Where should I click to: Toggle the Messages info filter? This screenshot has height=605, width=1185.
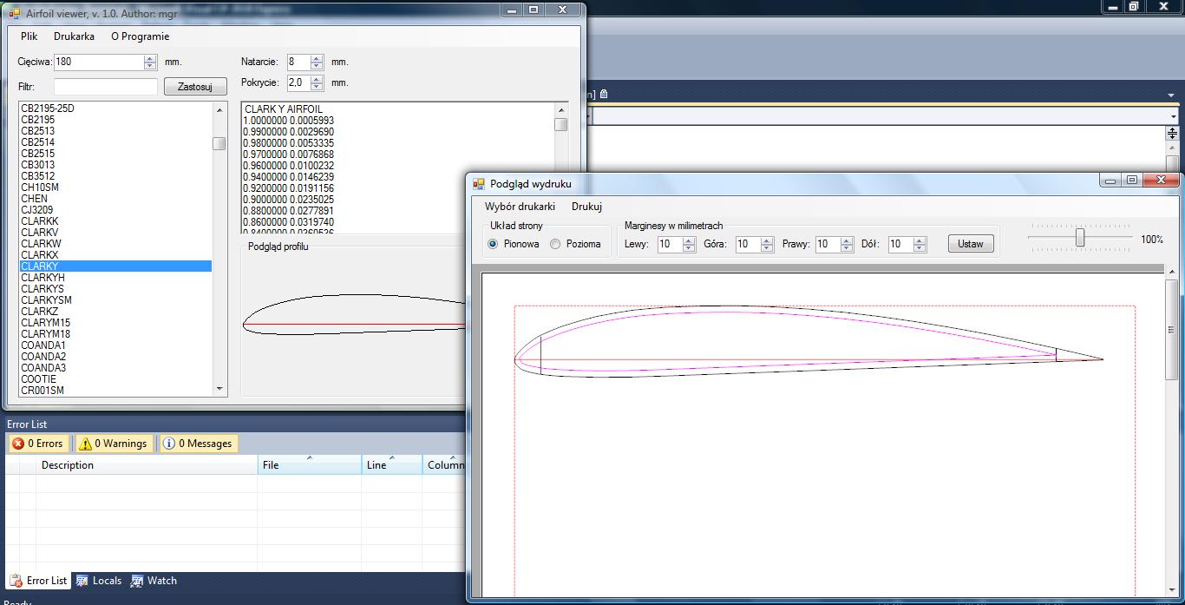(x=197, y=444)
